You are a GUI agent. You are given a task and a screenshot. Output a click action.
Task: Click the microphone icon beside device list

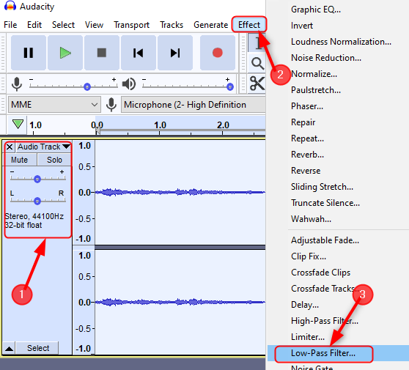coord(111,105)
